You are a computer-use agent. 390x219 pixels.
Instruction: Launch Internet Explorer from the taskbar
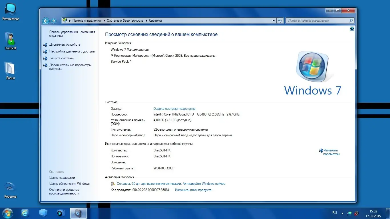point(25,213)
